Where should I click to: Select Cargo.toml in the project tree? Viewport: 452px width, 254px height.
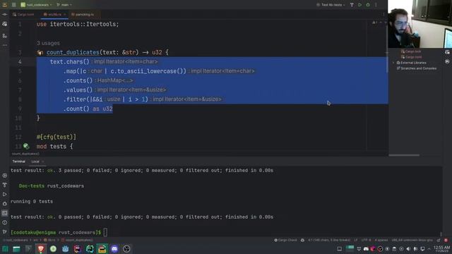(411, 57)
